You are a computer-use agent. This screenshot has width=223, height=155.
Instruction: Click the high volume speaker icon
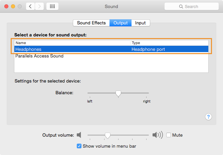(158, 135)
